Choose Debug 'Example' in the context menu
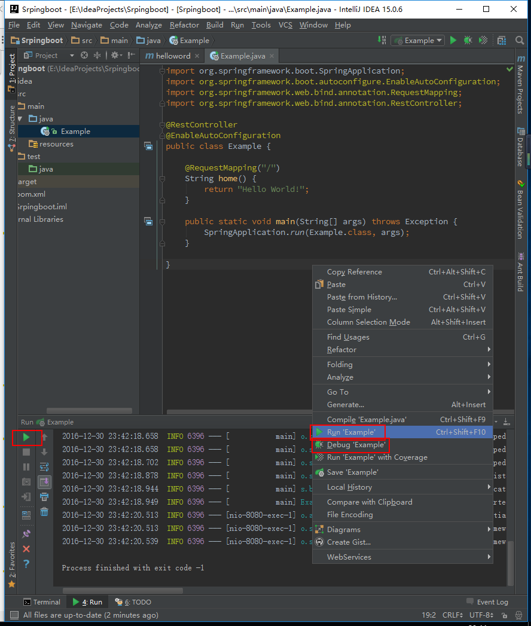Image resolution: width=531 pixels, height=626 pixels. pos(402,445)
